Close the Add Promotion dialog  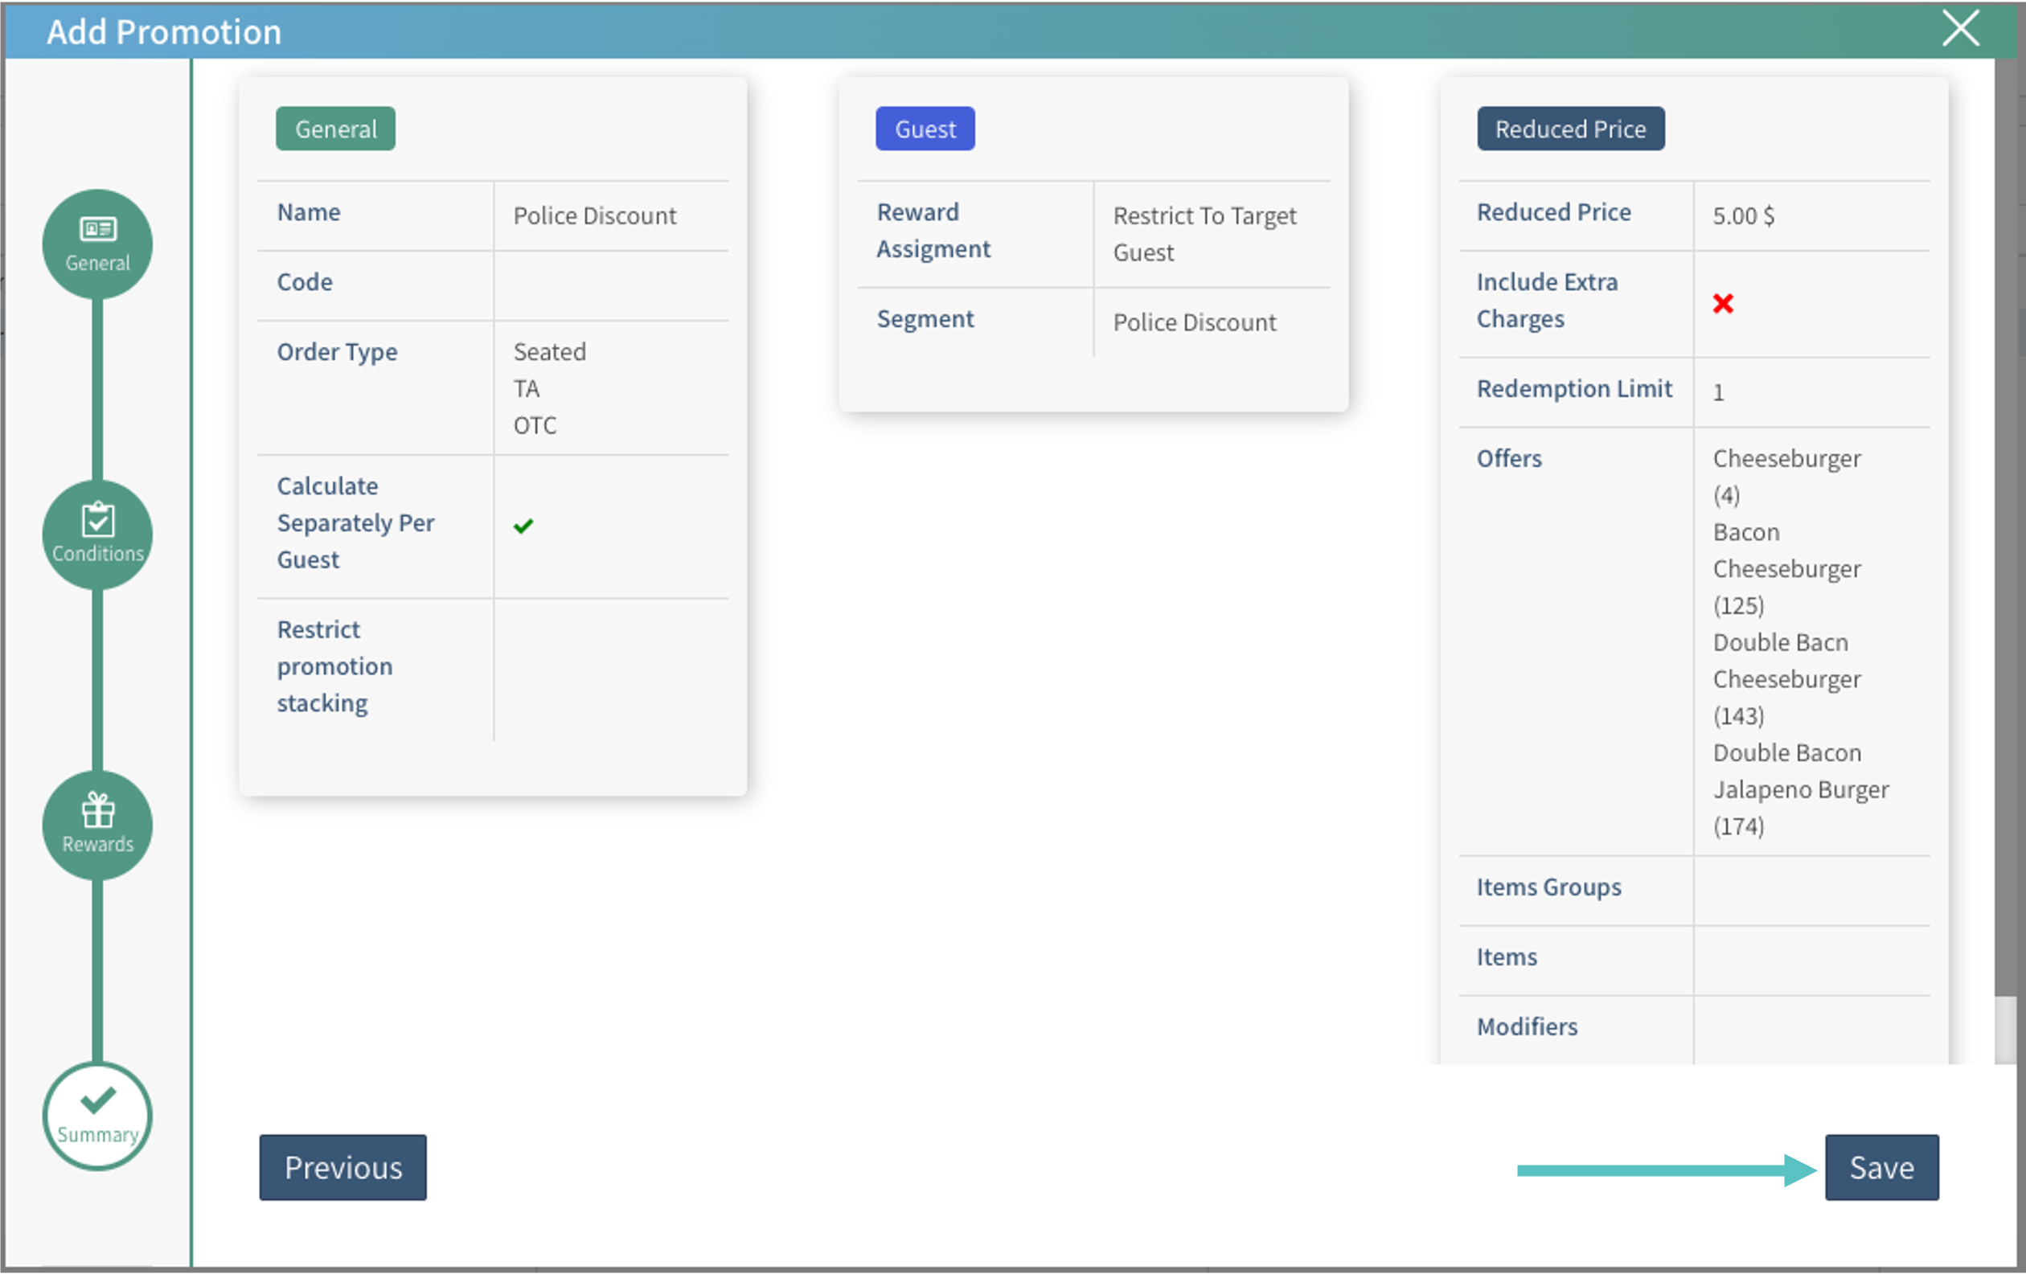click(1960, 30)
